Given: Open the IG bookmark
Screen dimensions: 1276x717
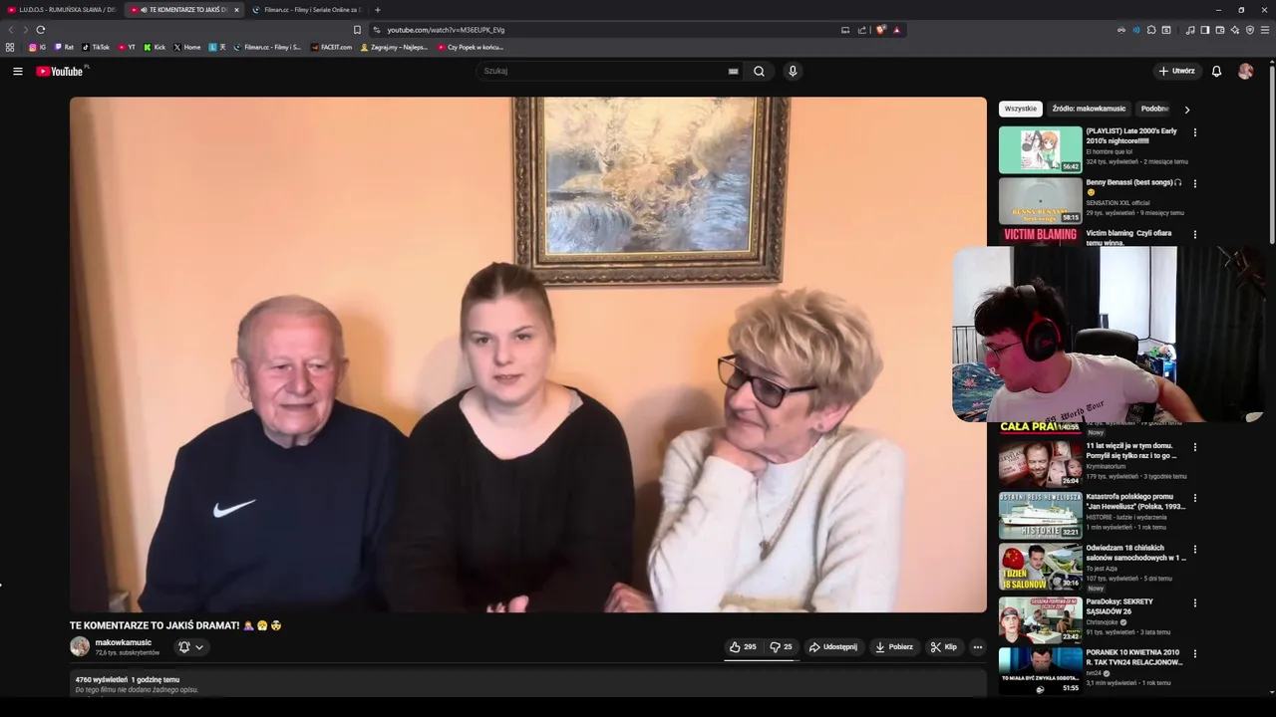Looking at the screenshot, I should pyautogui.click(x=38, y=47).
